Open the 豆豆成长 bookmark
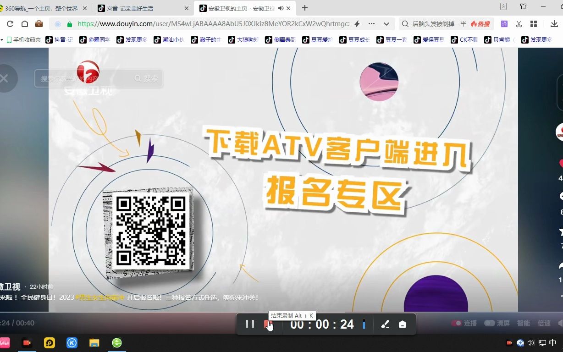563x352 pixels. [354, 40]
